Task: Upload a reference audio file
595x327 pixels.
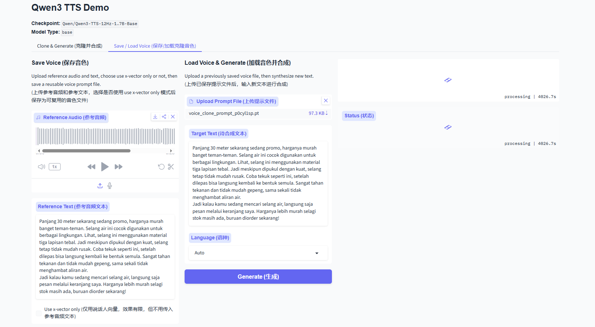Action: click(100, 186)
